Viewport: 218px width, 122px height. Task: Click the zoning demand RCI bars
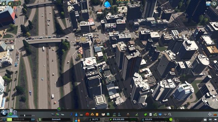(76, 120)
